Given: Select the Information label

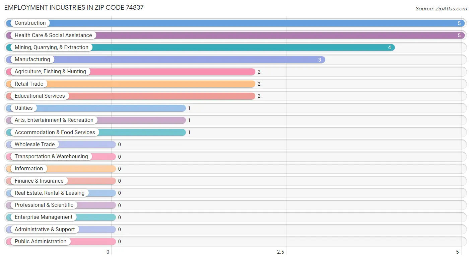Looking at the screenshot, I should pyautogui.click(x=29, y=169).
